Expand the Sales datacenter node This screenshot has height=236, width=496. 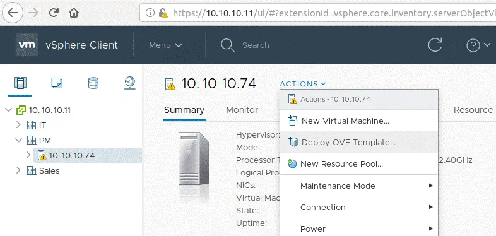[x=18, y=170]
